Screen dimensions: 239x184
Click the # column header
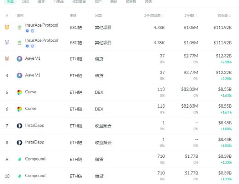click(7, 16)
